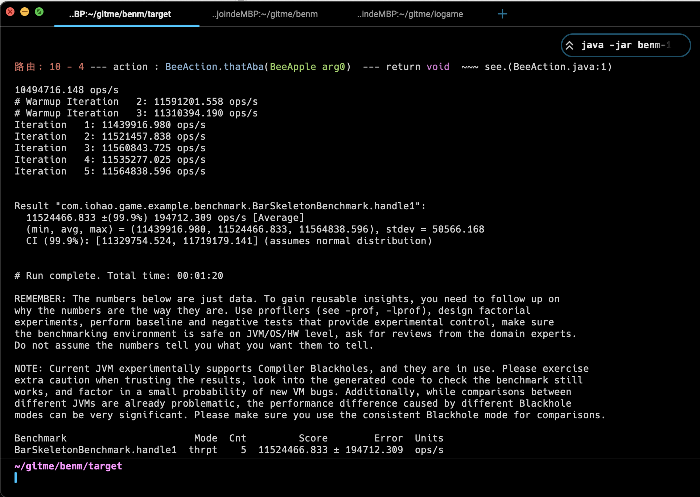
Task: Switch to the ..joindeMBP:~/gitme/benm tab
Action: [265, 14]
